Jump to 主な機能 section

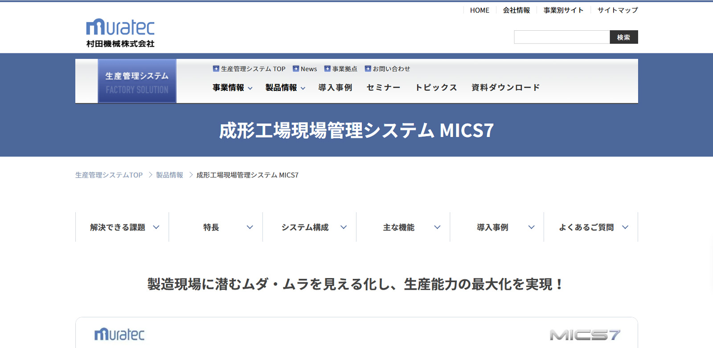(403, 227)
